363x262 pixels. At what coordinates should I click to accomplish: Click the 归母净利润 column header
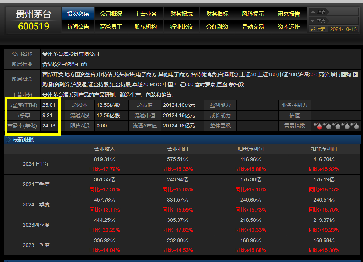point(251,149)
